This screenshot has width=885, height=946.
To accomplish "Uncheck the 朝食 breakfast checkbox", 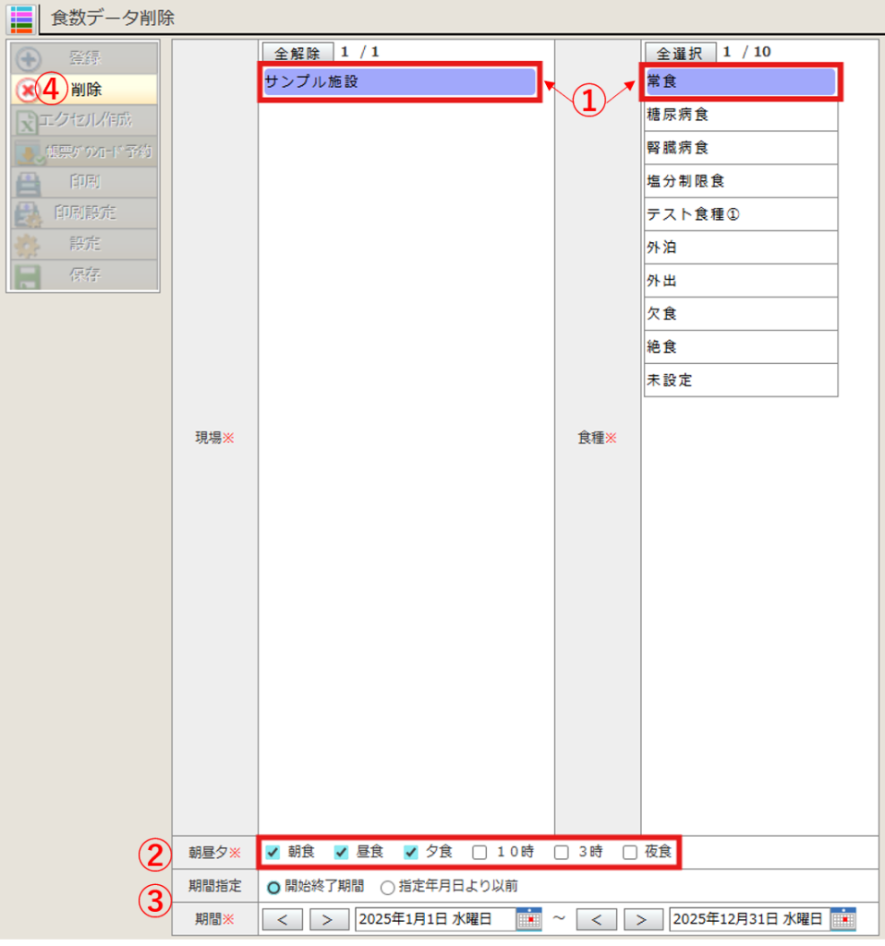I will point(273,852).
